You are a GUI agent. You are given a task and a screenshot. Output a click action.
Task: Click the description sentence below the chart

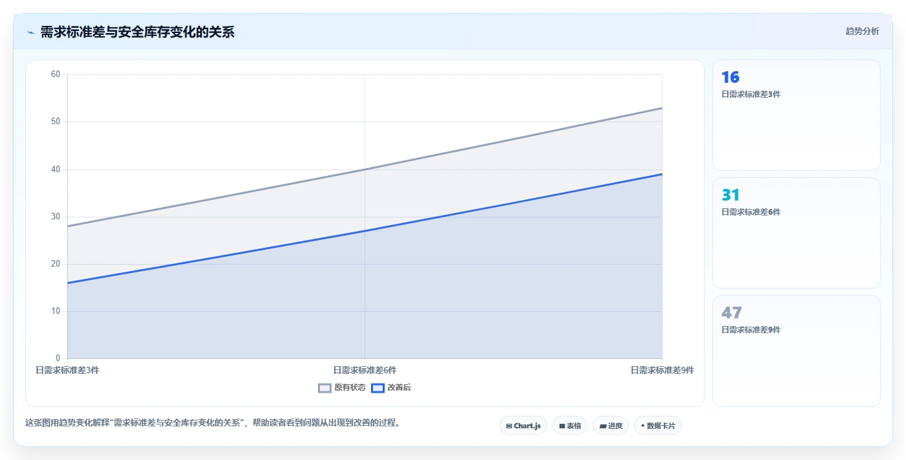pos(214,423)
